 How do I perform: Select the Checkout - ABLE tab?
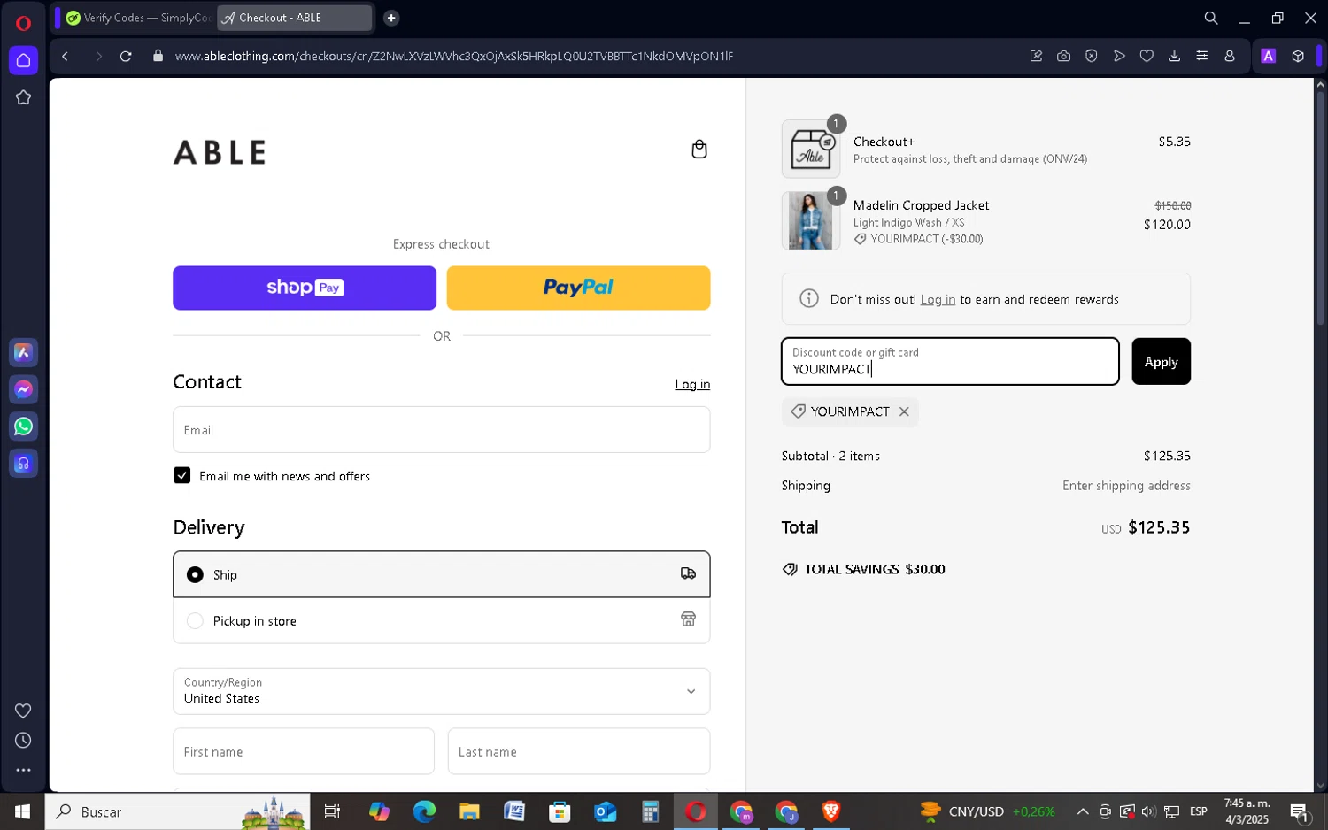(295, 18)
